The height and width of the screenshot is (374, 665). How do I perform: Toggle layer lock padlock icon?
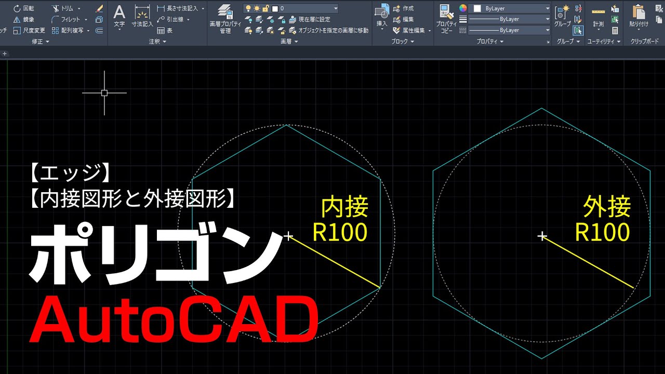[265, 8]
